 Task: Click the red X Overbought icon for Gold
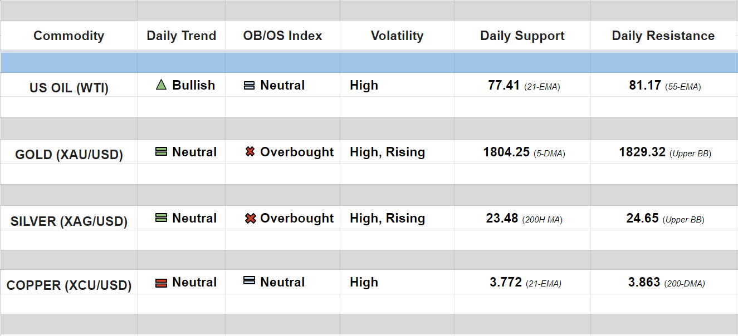(250, 152)
